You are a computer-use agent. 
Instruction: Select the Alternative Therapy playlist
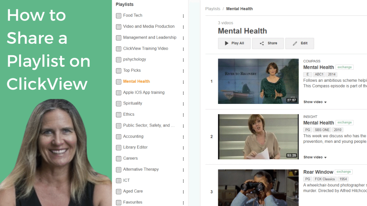(141, 169)
